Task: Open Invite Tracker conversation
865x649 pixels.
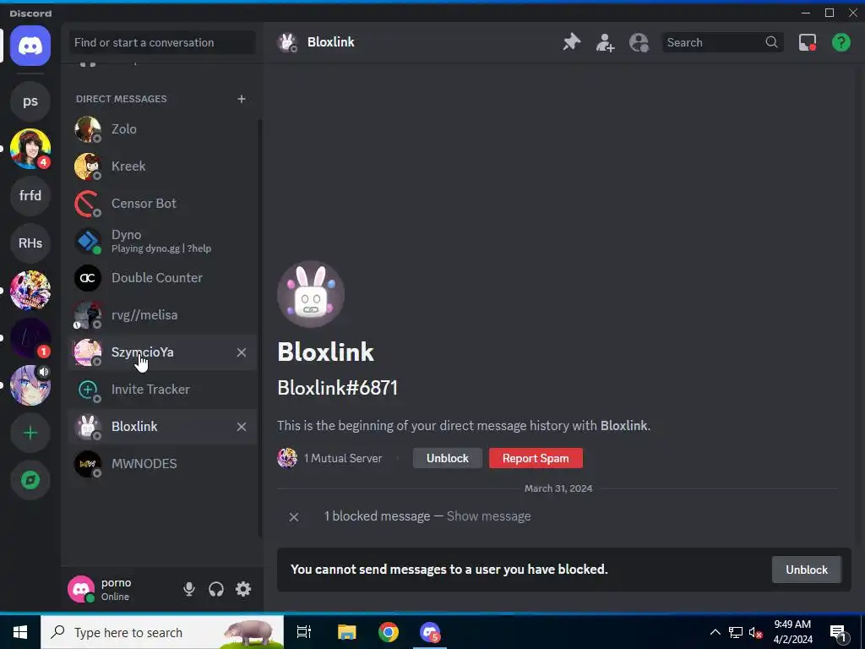Action: pos(162,390)
